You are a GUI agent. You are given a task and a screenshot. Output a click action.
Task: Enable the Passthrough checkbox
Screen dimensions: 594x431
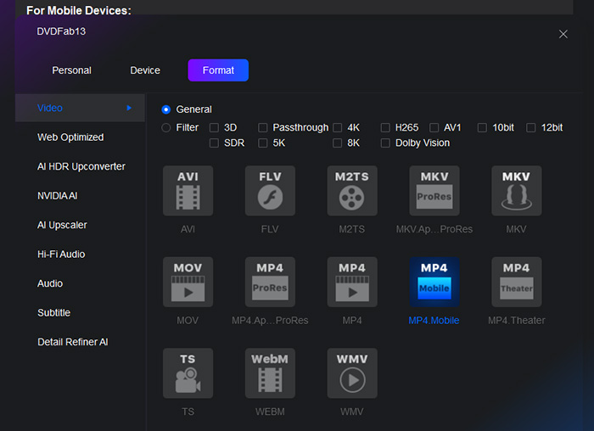point(262,127)
